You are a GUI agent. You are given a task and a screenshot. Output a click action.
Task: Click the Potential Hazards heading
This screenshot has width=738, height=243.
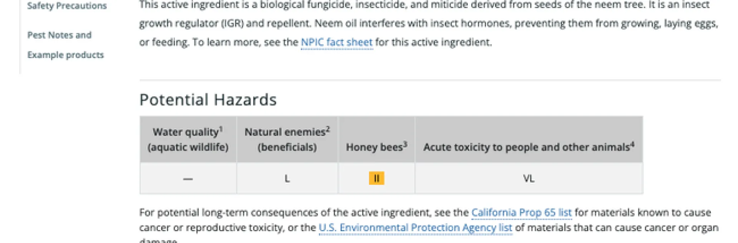208,100
